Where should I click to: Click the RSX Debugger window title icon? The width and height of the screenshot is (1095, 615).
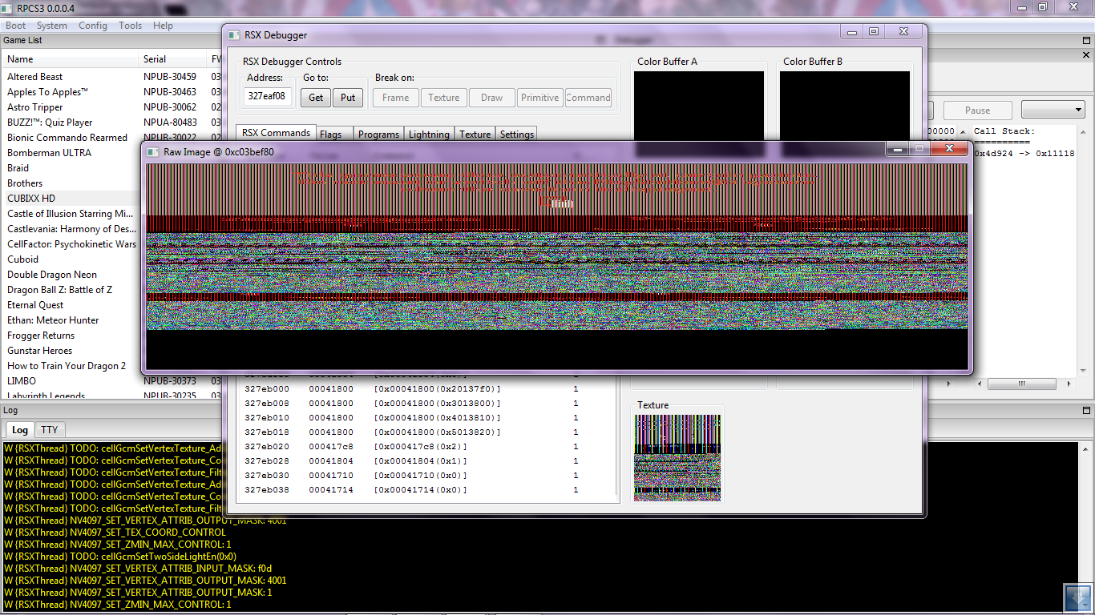pyautogui.click(x=234, y=34)
